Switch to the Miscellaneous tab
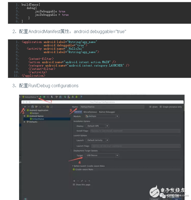The height and width of the screenshot is (200, 191). click(x=90, y=112)
